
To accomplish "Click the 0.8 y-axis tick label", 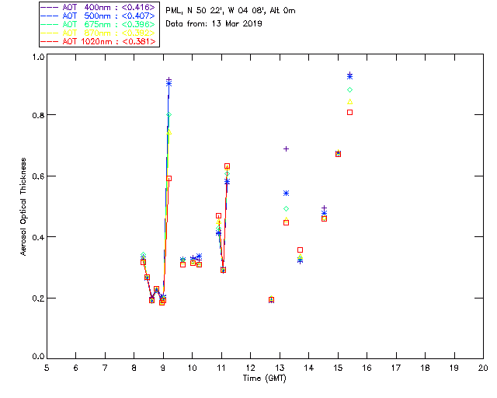I will coord(38,115).
